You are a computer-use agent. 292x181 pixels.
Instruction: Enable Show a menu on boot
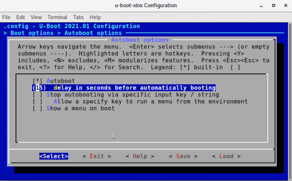[37, 109]
